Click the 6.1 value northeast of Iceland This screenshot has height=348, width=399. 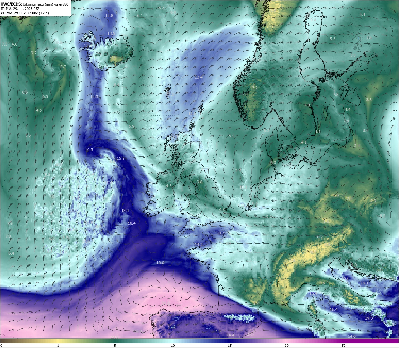click(x=140, y=16)
